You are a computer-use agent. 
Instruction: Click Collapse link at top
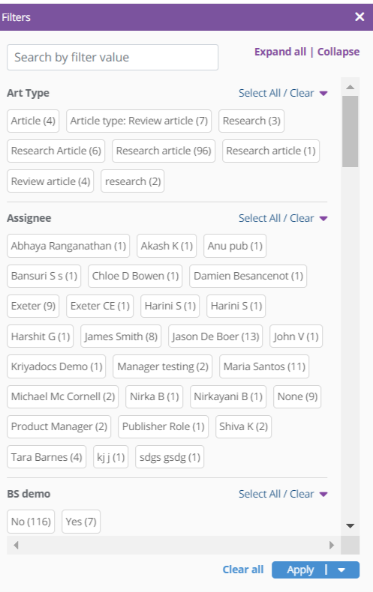coord(338,52)
